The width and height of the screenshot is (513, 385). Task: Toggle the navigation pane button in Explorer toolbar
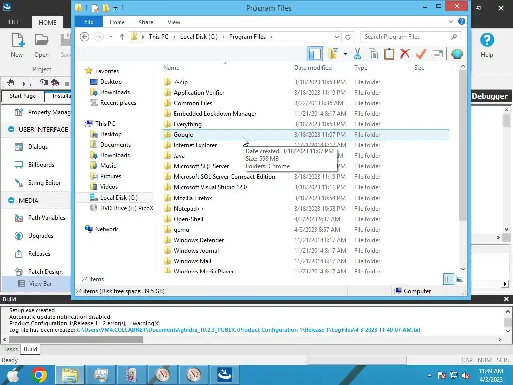315,54
